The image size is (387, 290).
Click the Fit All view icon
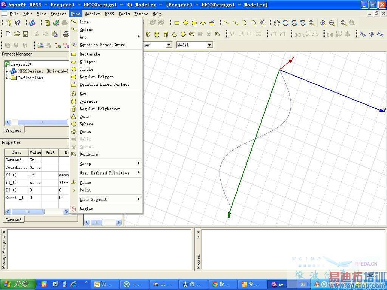coord(343,23)
